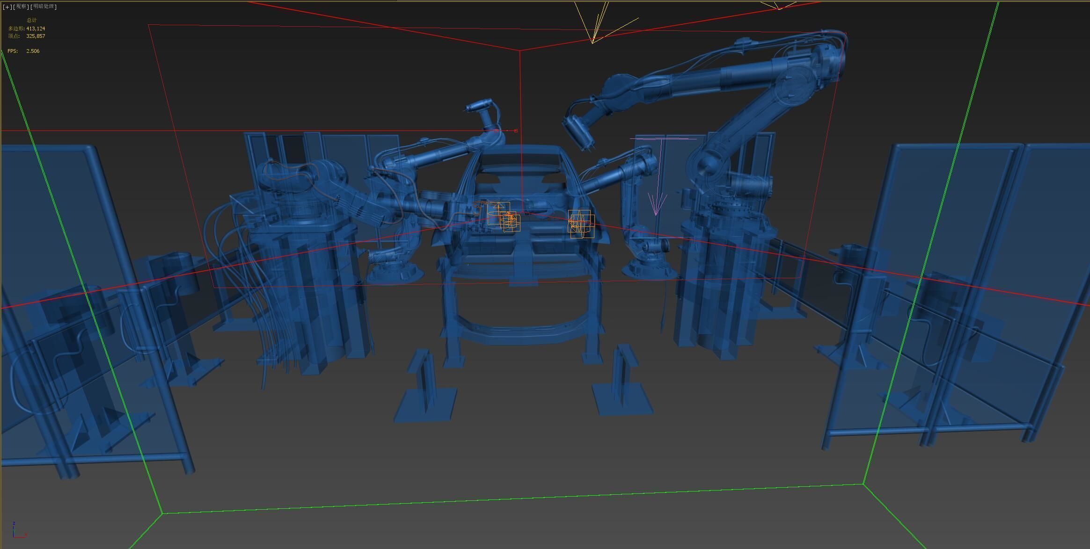Select the second yellow light gizmo top-right
Screen dimensions: 1090x549
(x=778, y=7)
